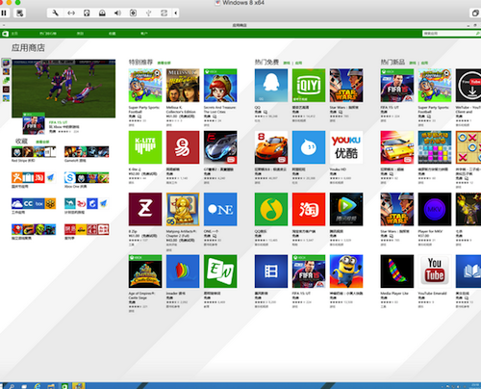Open Age of Empires Castle Siege app
The width and height of the screenshot is (481, 389).
145,272
